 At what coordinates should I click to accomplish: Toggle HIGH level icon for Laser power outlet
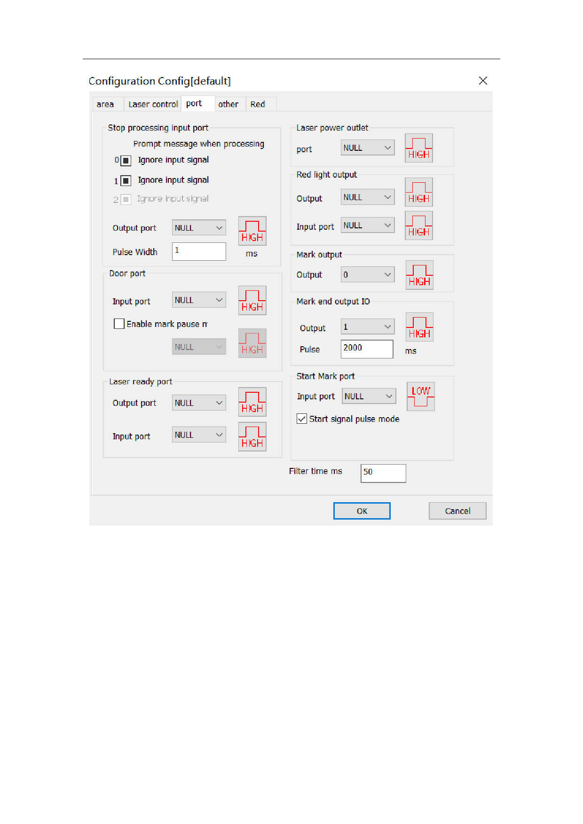click(x=418, y=148)
